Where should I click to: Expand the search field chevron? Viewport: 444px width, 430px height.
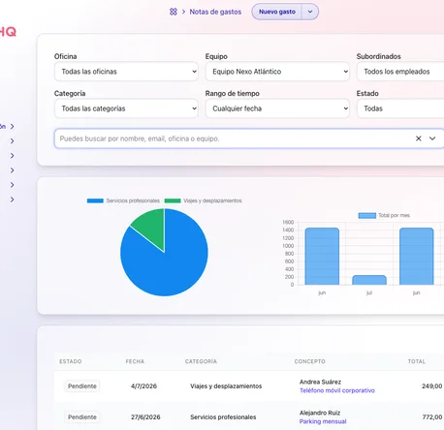(x=432, y=138)
